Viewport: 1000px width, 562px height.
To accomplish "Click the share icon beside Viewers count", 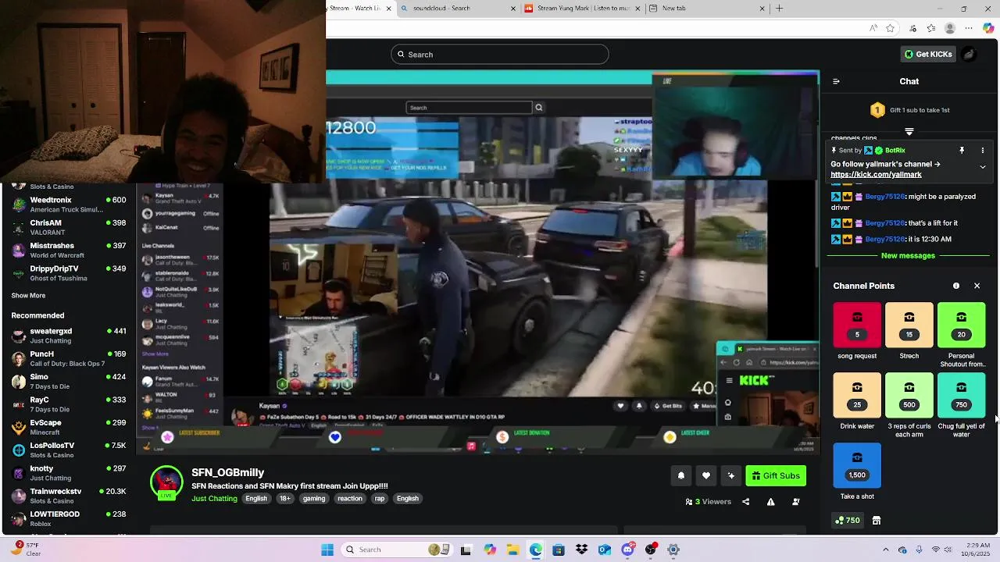I will 745,502.
